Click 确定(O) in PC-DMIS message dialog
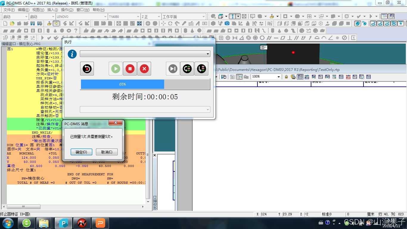 81,152
